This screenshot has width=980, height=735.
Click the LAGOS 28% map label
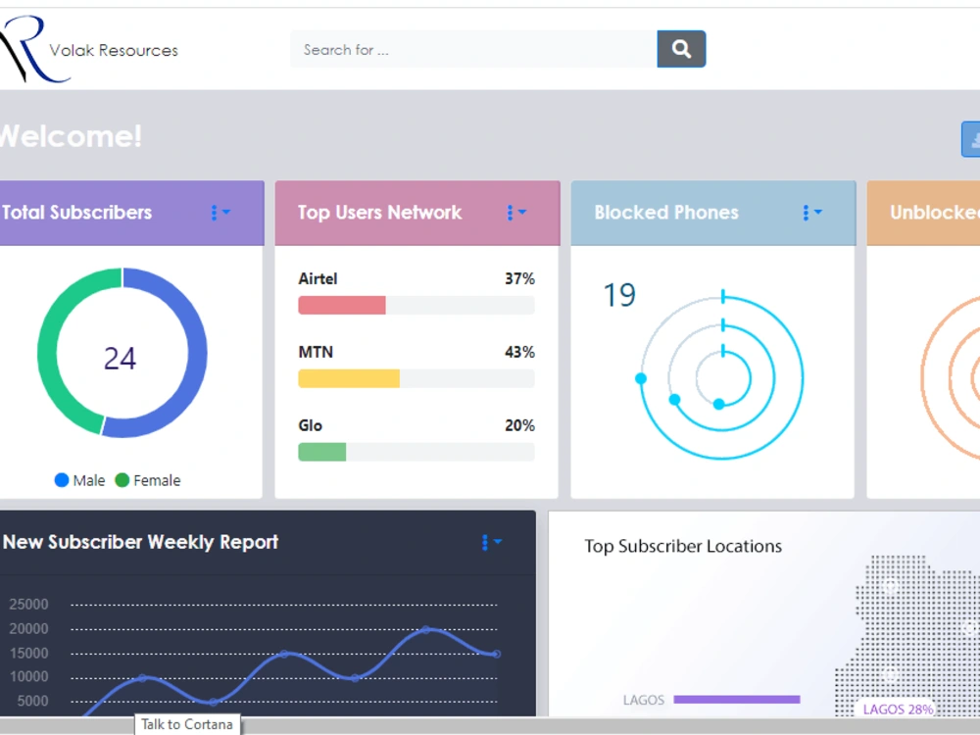(898, 710)
